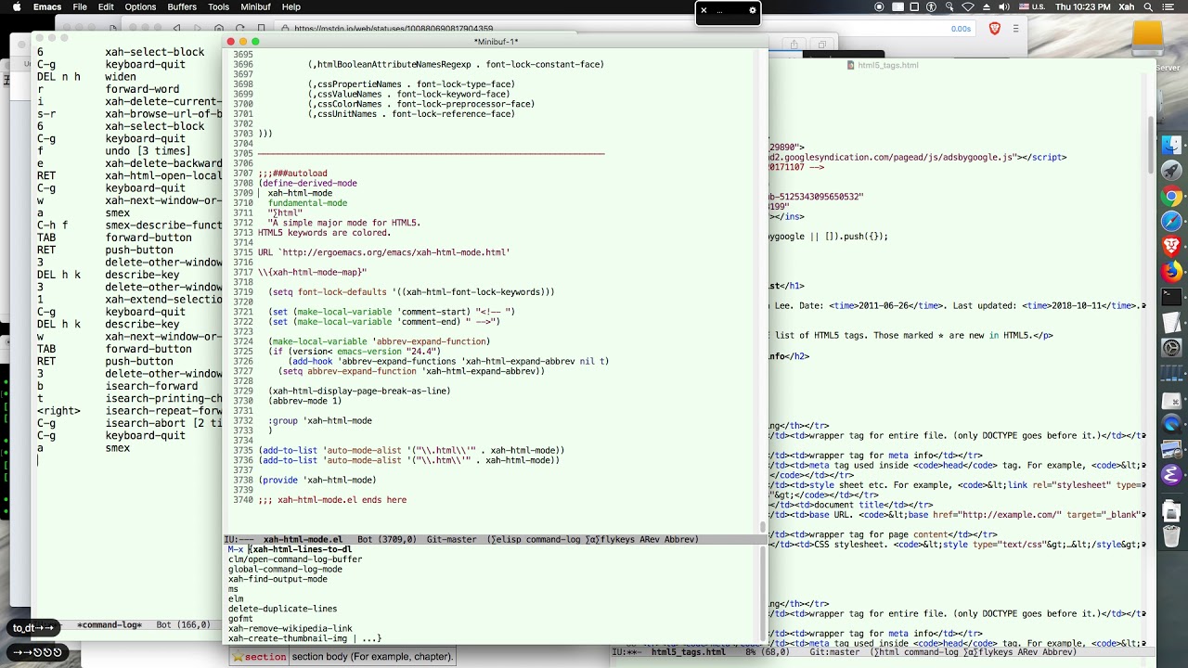Open Safari from the Dock
Viewport: 1188px width, 668px height.
[1172, 221]
